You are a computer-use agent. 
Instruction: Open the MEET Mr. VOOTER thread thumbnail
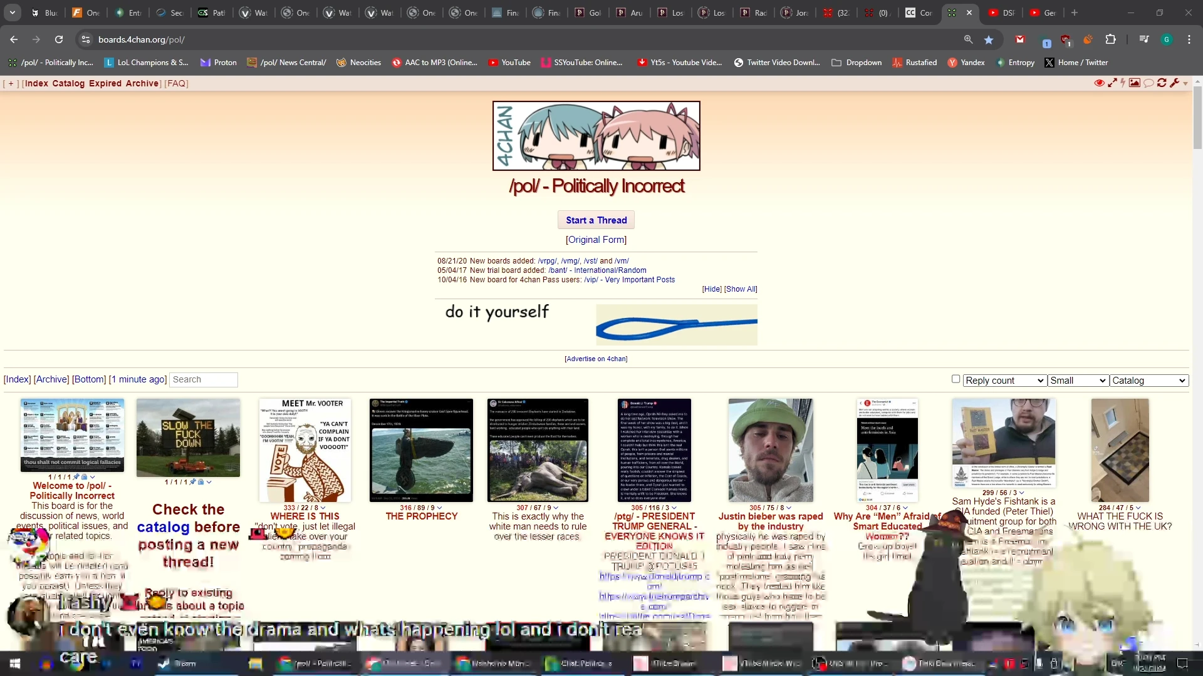(x=305, y=450)
